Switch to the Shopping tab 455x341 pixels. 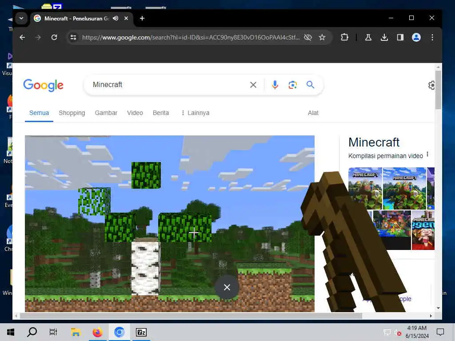point(72,113)
